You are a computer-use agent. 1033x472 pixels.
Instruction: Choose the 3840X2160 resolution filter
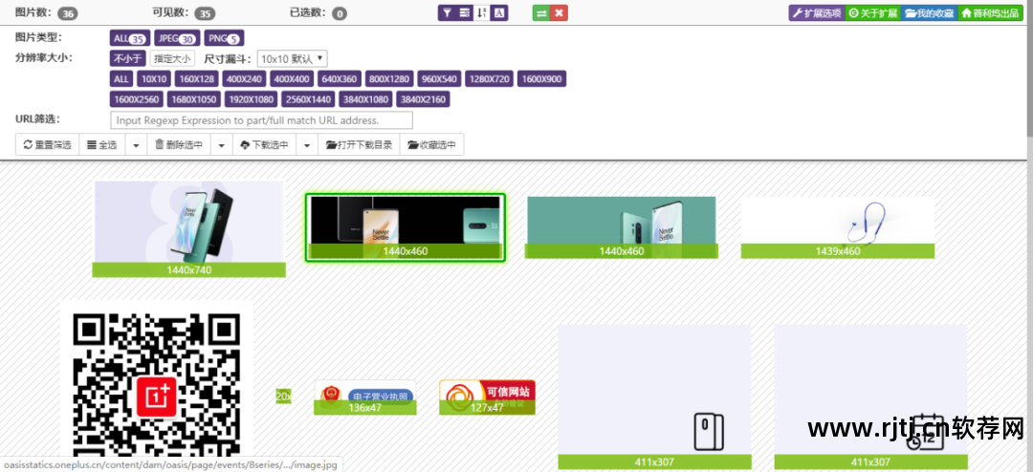click(x=423, y=99)
